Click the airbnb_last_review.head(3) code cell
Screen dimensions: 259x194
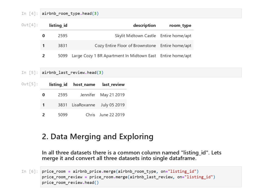tap(141, 73)
